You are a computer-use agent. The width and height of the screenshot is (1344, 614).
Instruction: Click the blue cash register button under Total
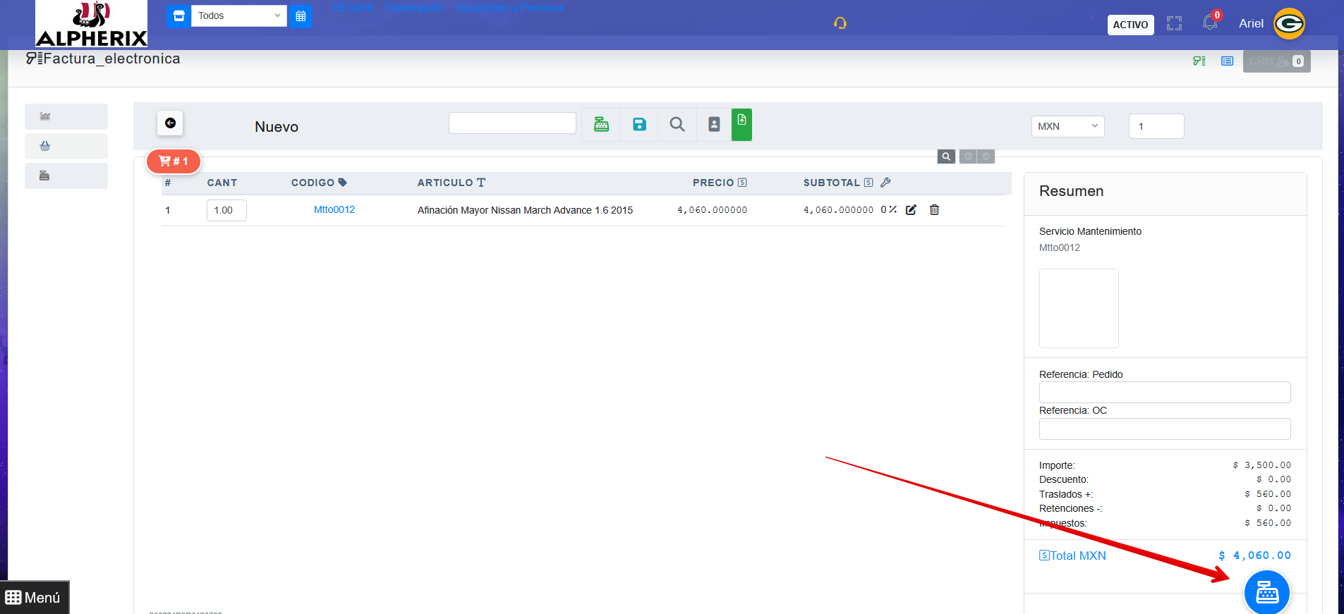(x=1266, y=593)
